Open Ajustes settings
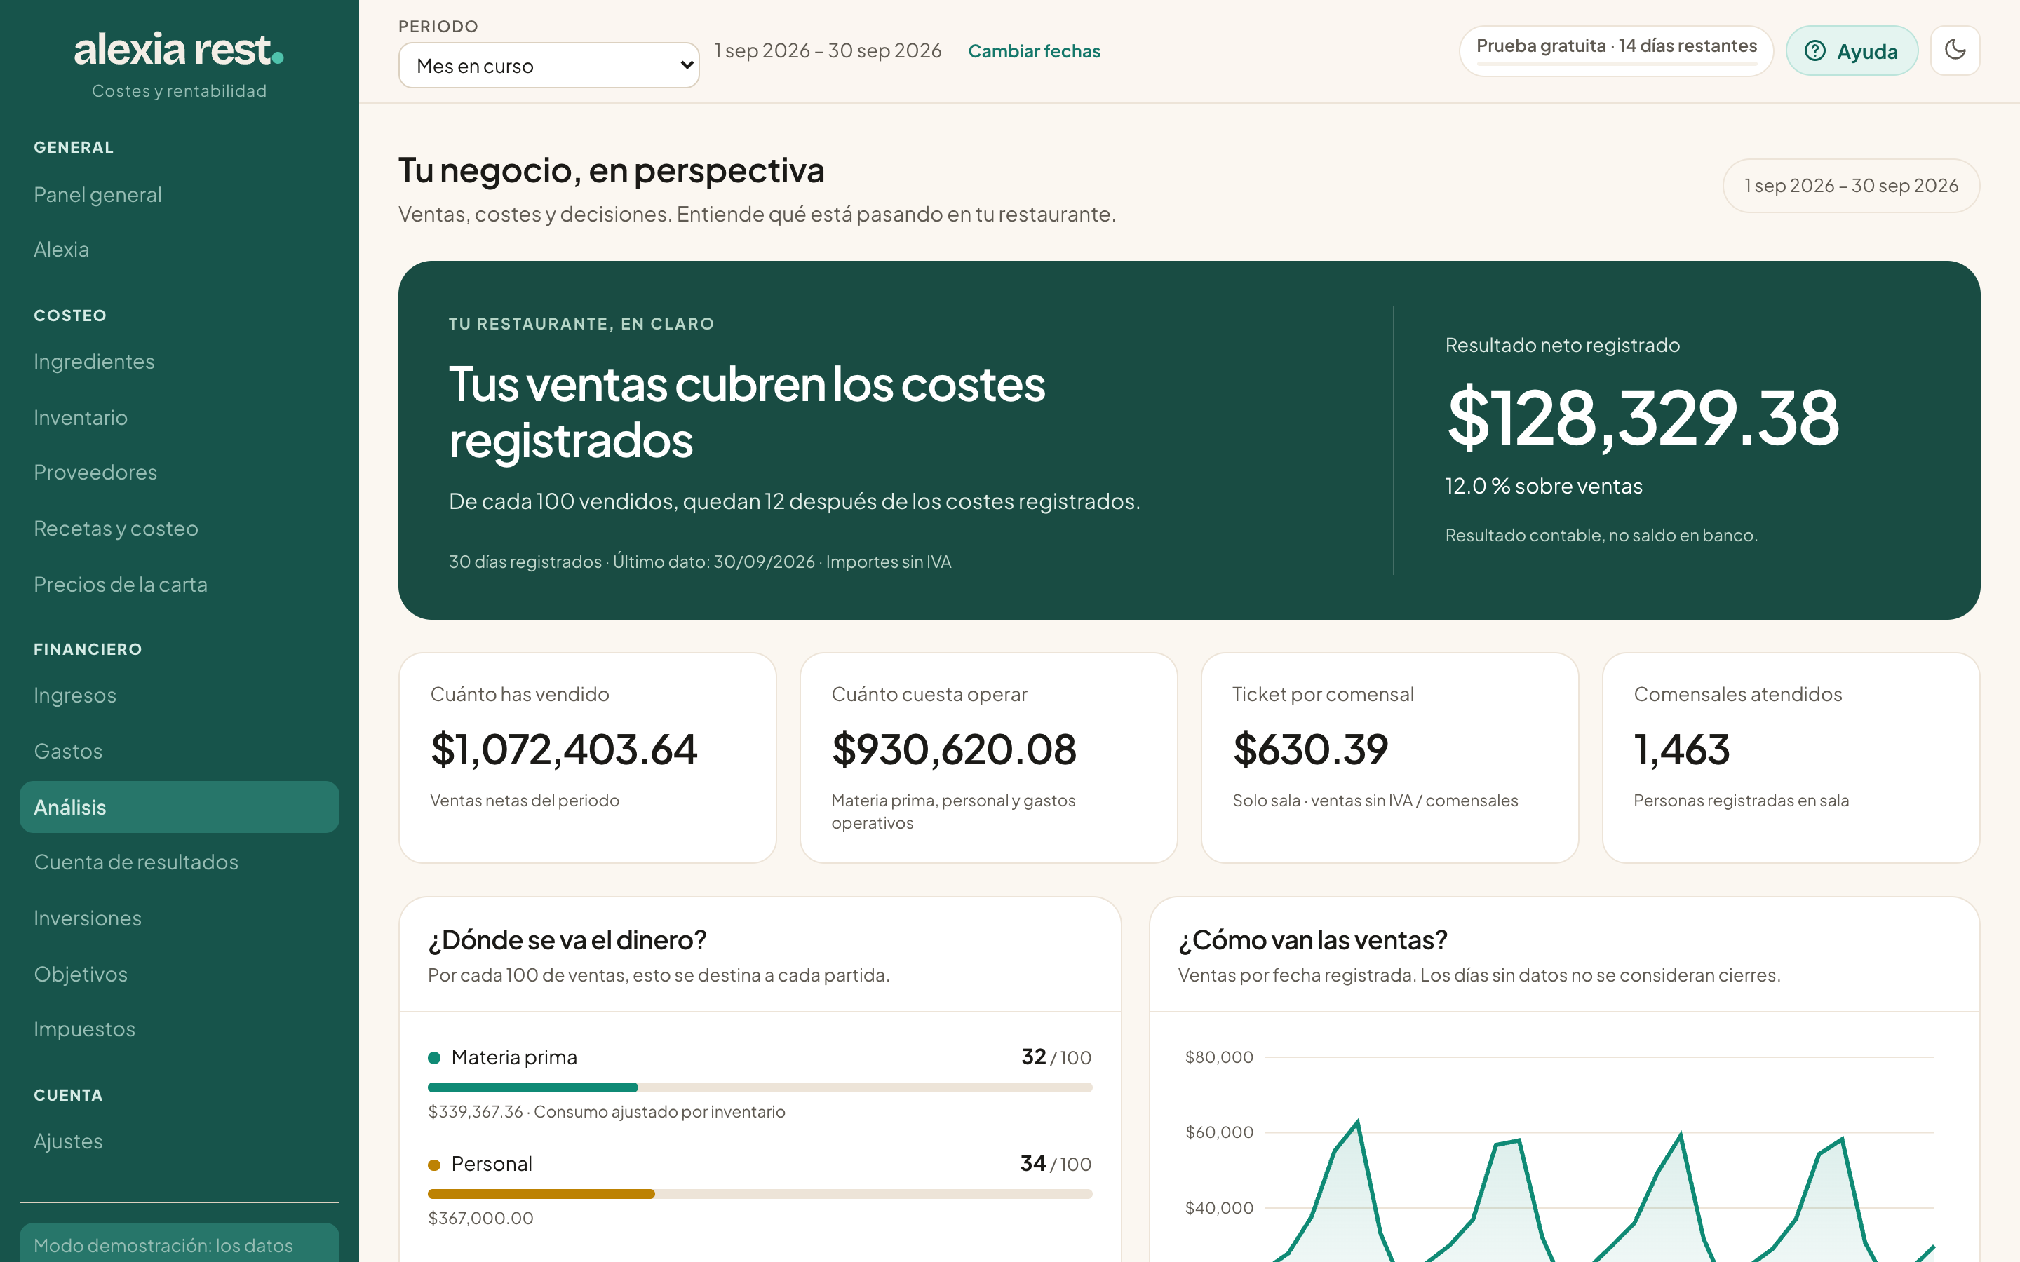 click(x=179, y=1141)
